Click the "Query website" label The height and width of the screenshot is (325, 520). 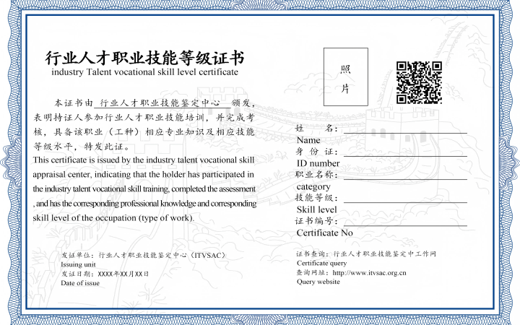(x=318, y=282)
